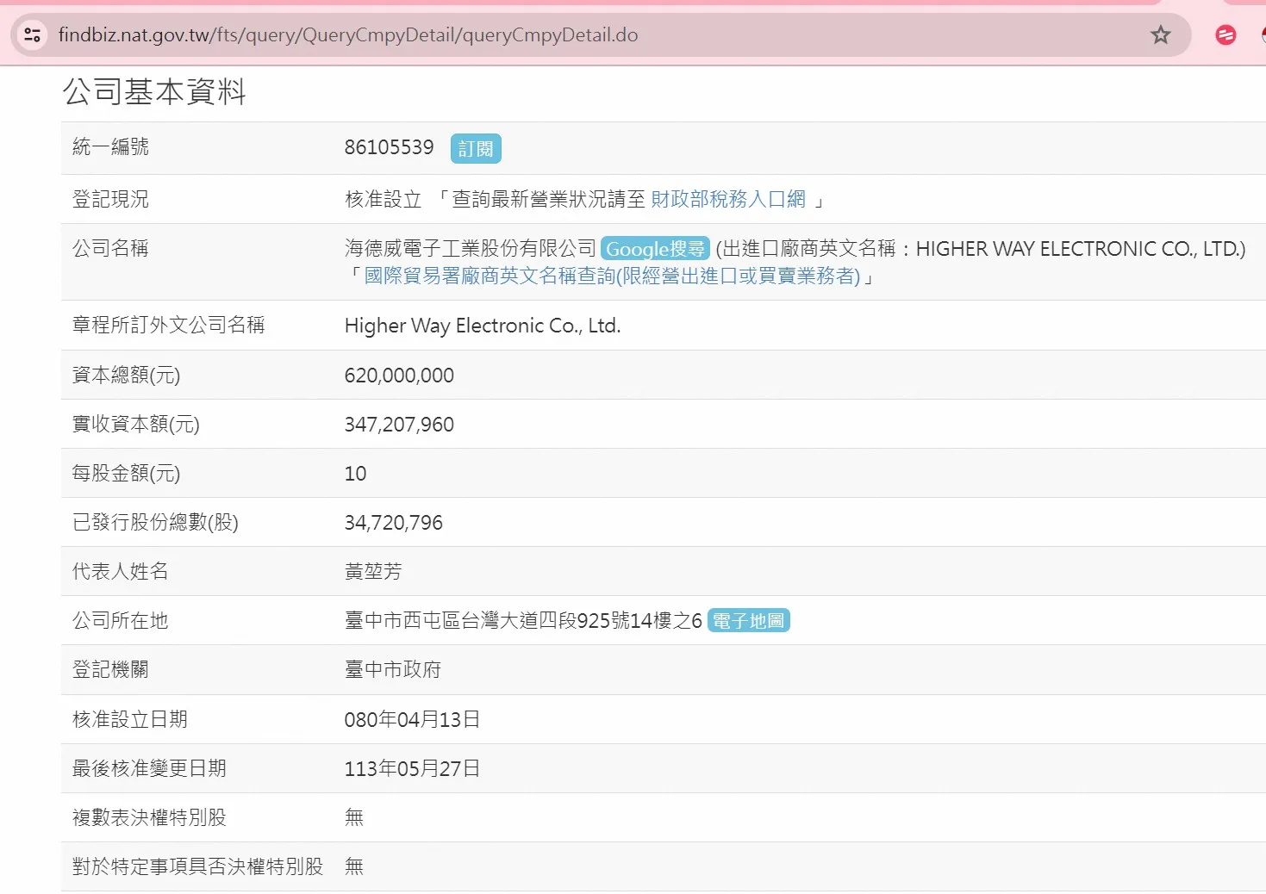The width and height of the screenshot is (1266, 894).
Task: Click the unified number 86105539
Action: point(389,147)
